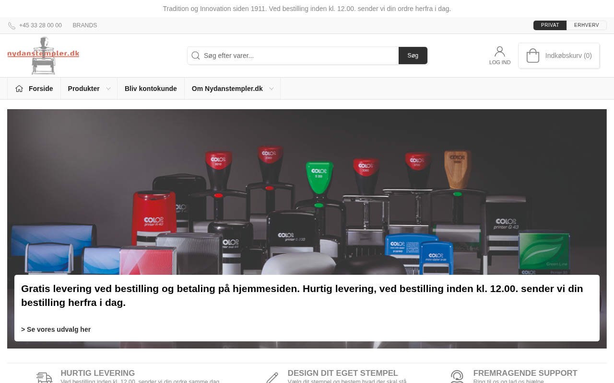Click the Søg search button

[413, 56]
